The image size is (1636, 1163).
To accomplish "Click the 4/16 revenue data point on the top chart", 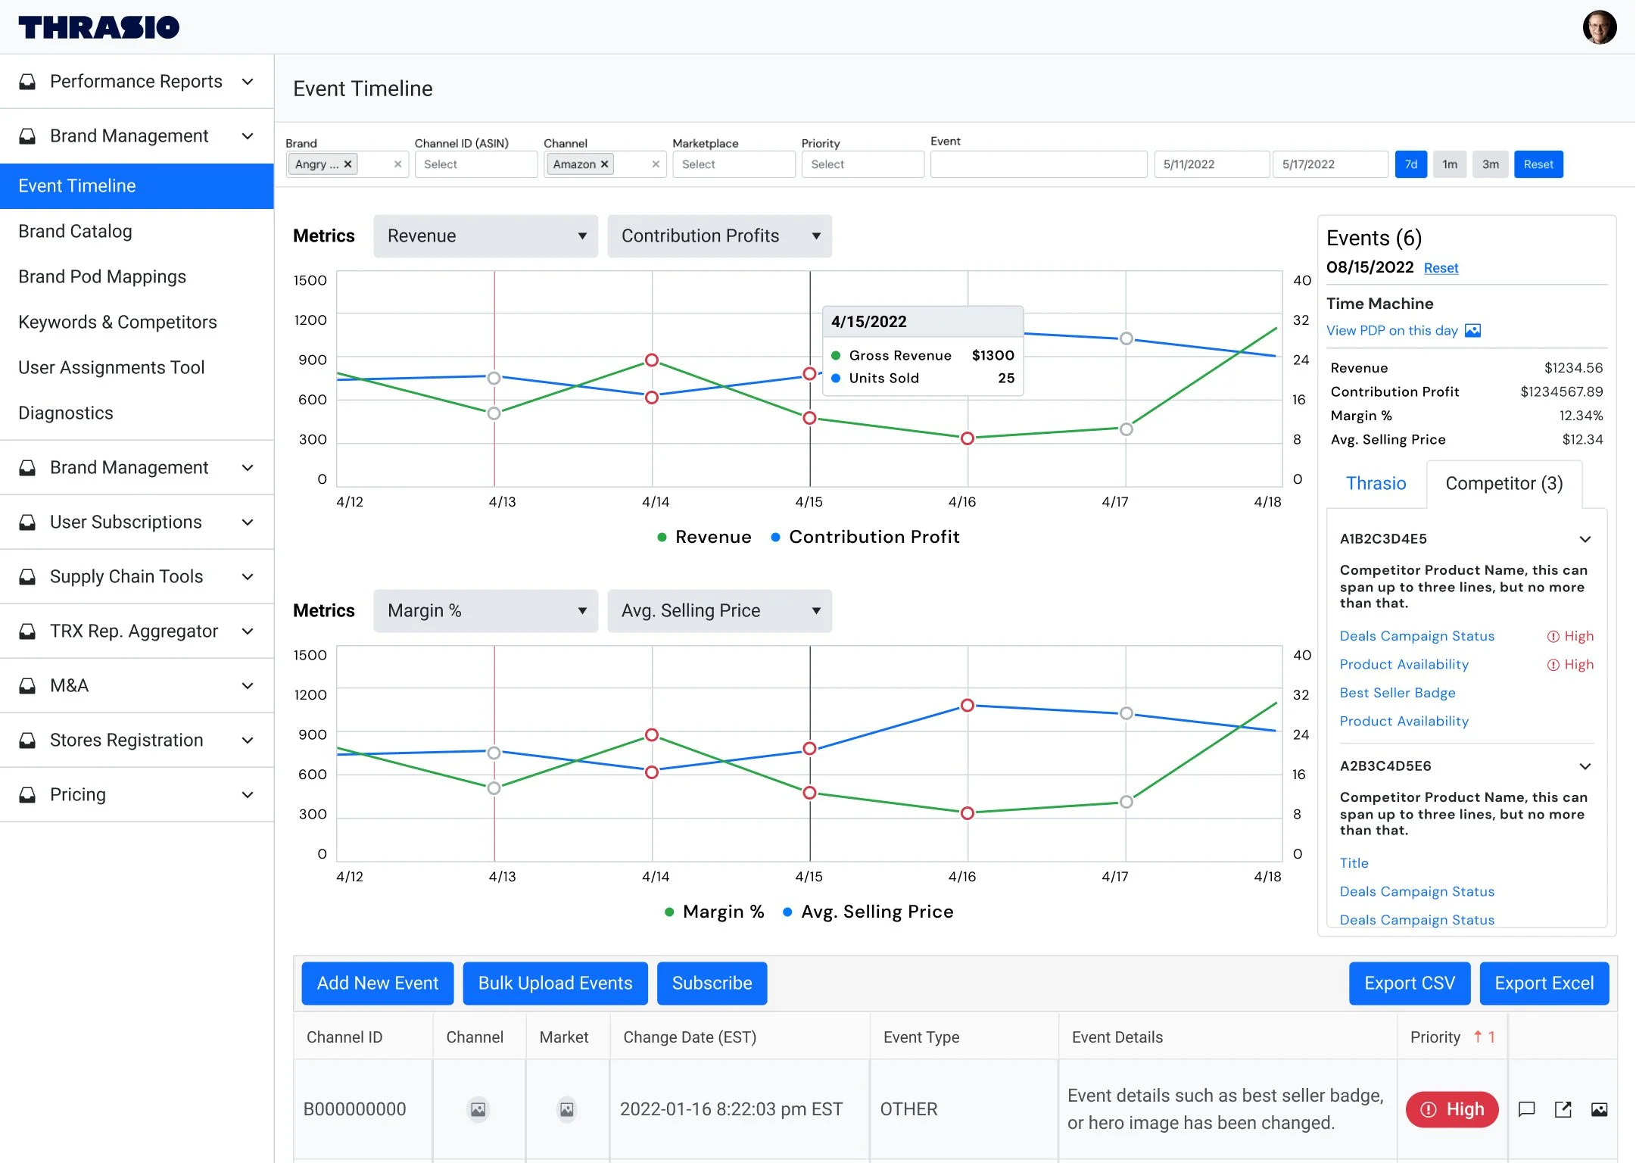I will click(967, 438).
